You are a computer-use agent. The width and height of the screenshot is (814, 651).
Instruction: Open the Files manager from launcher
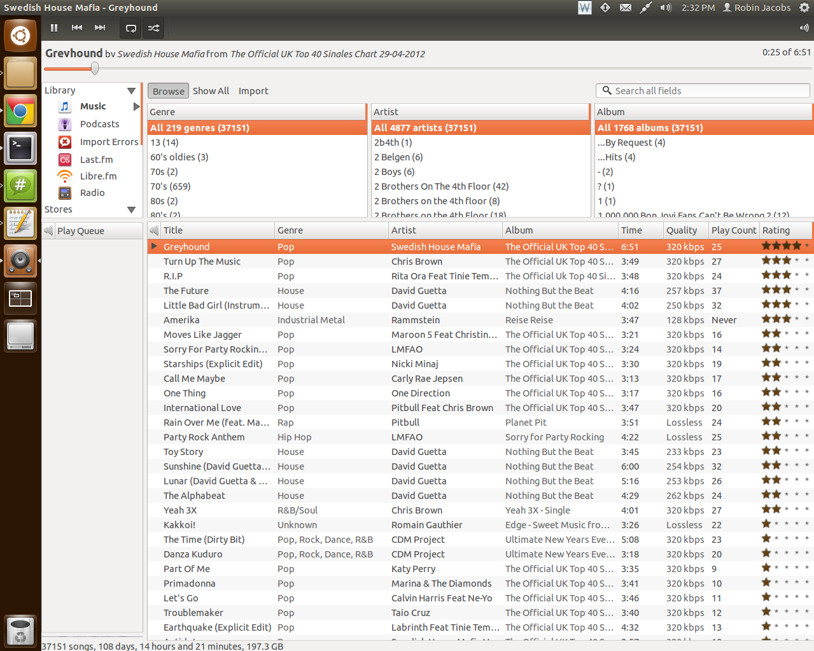point(20,73)
